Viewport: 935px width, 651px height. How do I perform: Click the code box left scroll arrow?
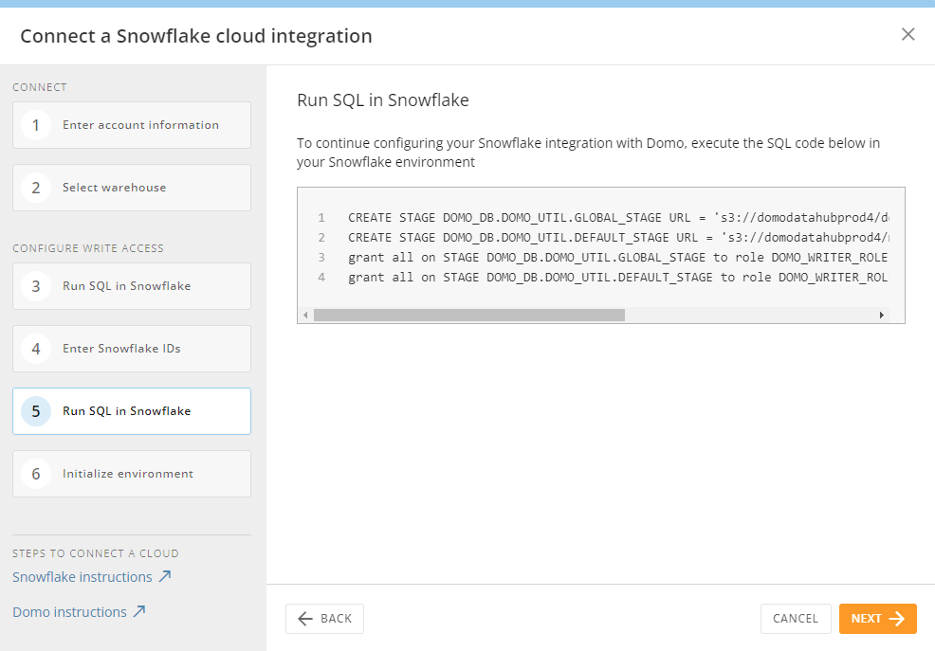coord(305,315)
